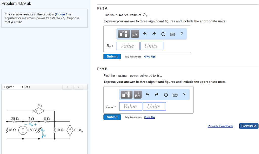Click the next figure chevron button
259x154 pixels.
coord(78,87)
